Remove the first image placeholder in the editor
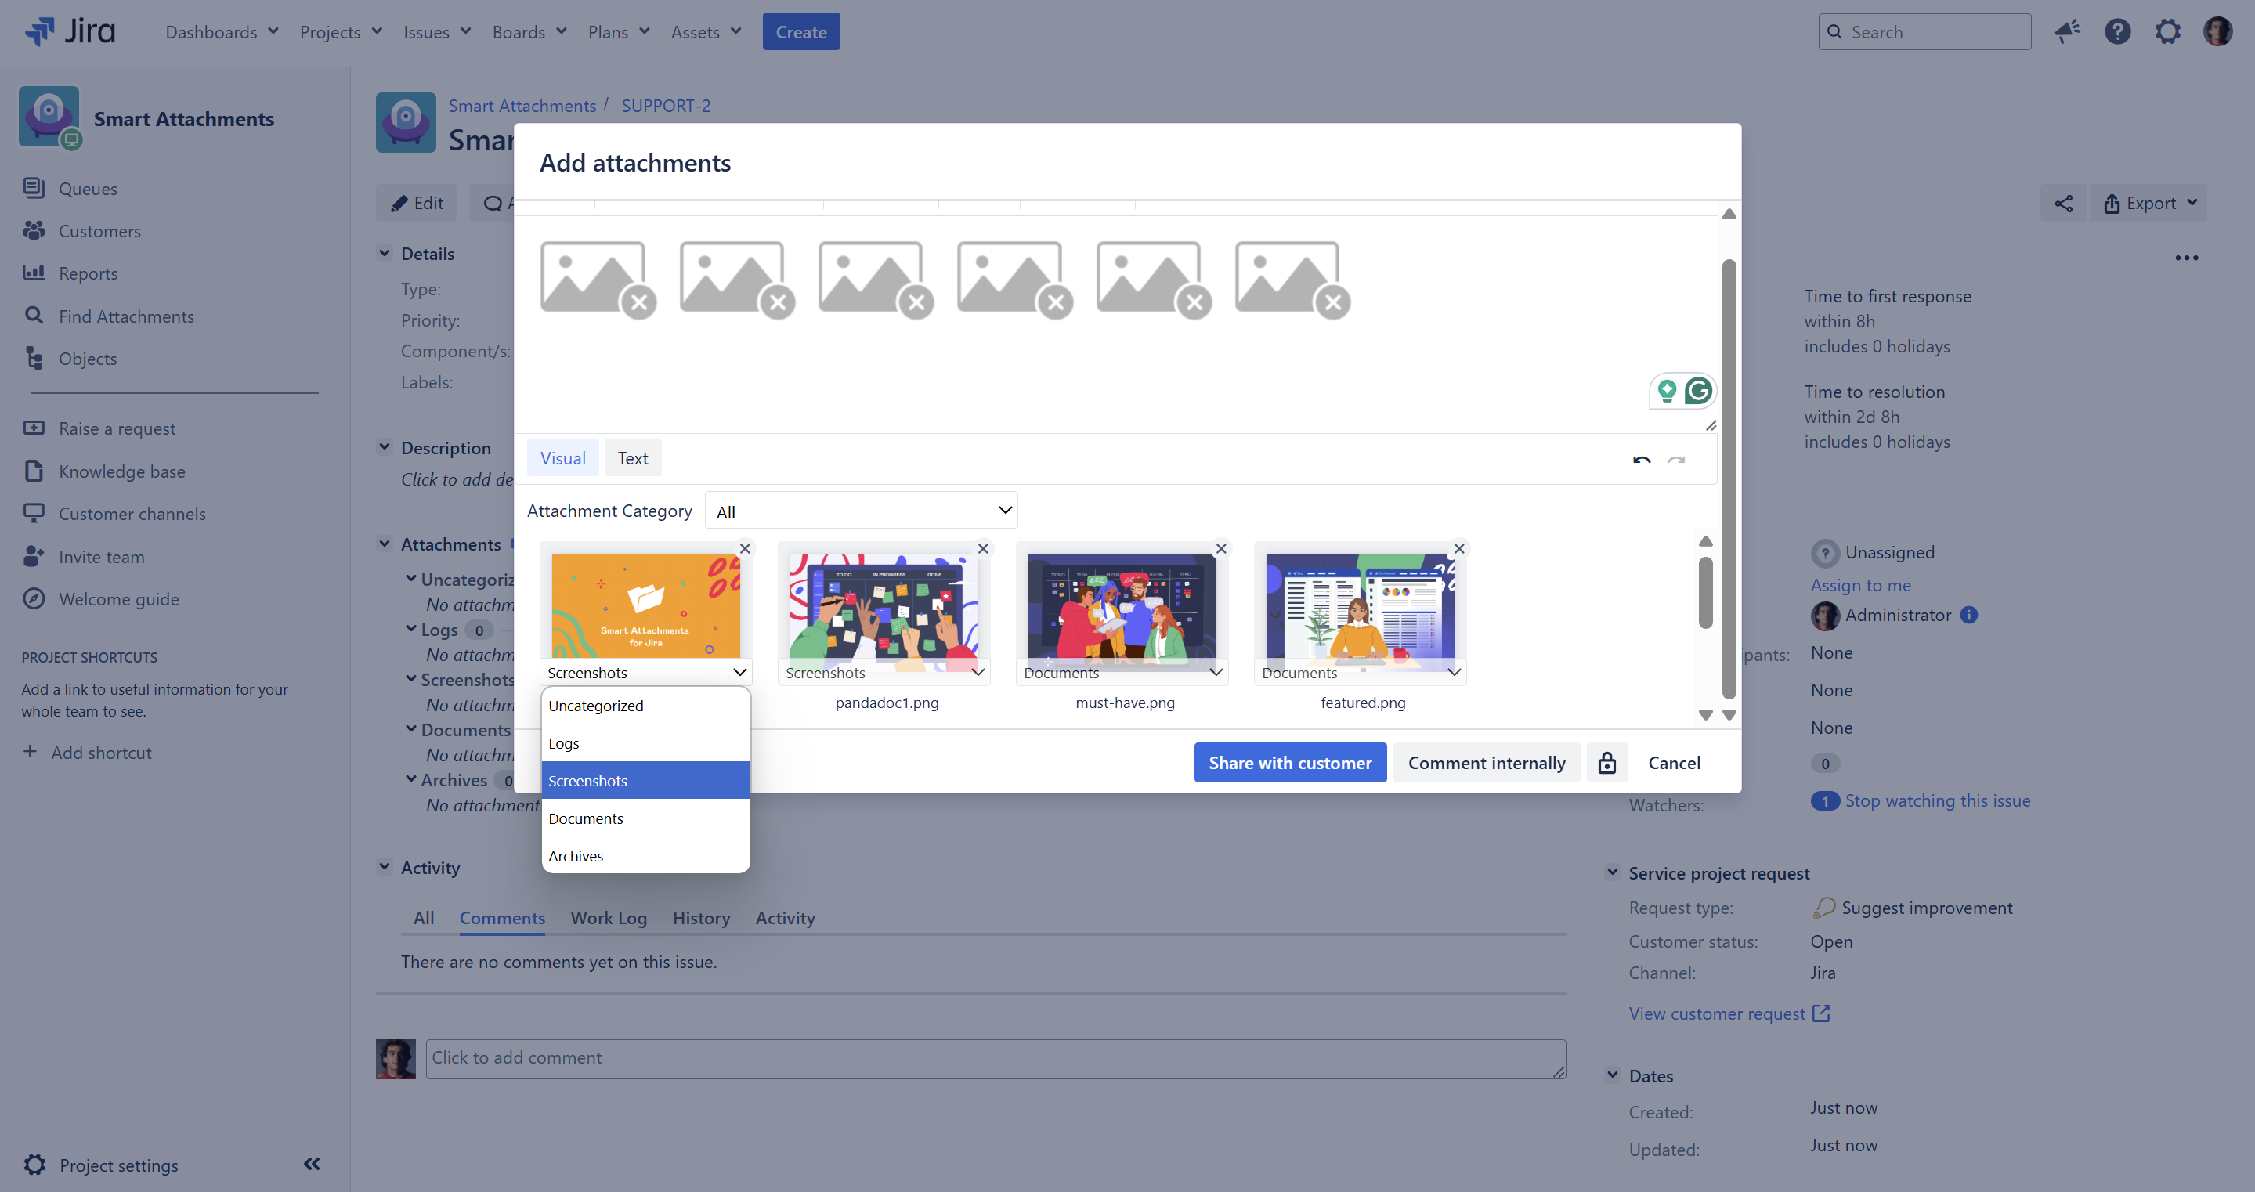Screen dimensions: 2255x1192 (x=639, y=303)
